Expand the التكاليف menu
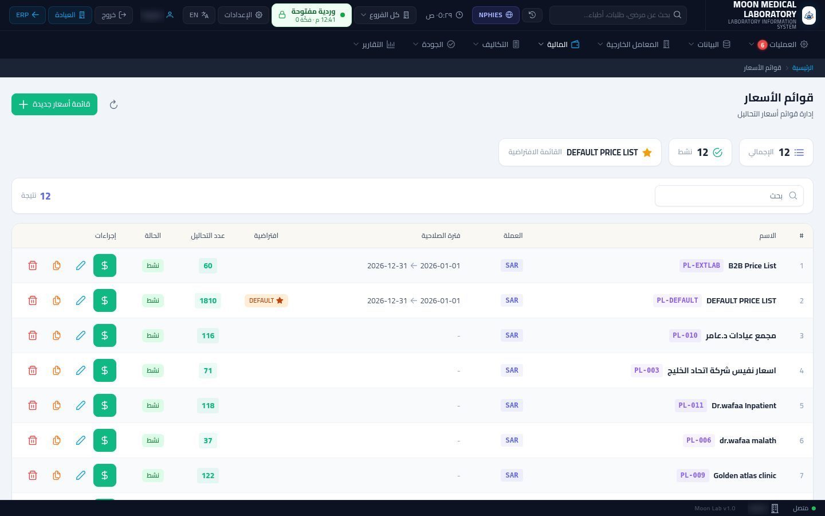This screenshot has width=825, height=516. pyautogui.click(x=496, y=44)
